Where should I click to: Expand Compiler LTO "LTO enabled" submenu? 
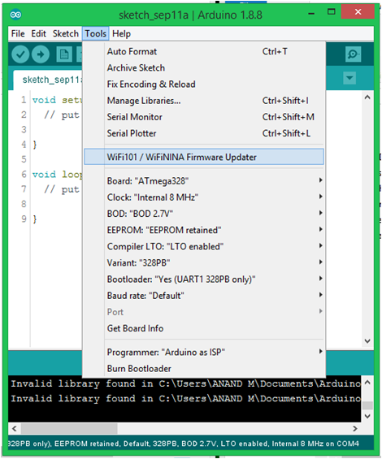204,246
